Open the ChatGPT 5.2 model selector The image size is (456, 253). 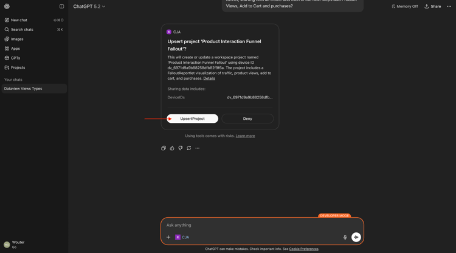tap(89, 7)
